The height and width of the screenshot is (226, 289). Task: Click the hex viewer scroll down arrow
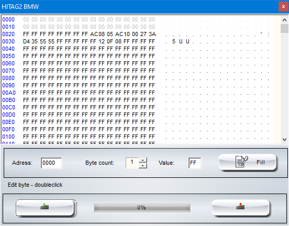tap(284, 140)
